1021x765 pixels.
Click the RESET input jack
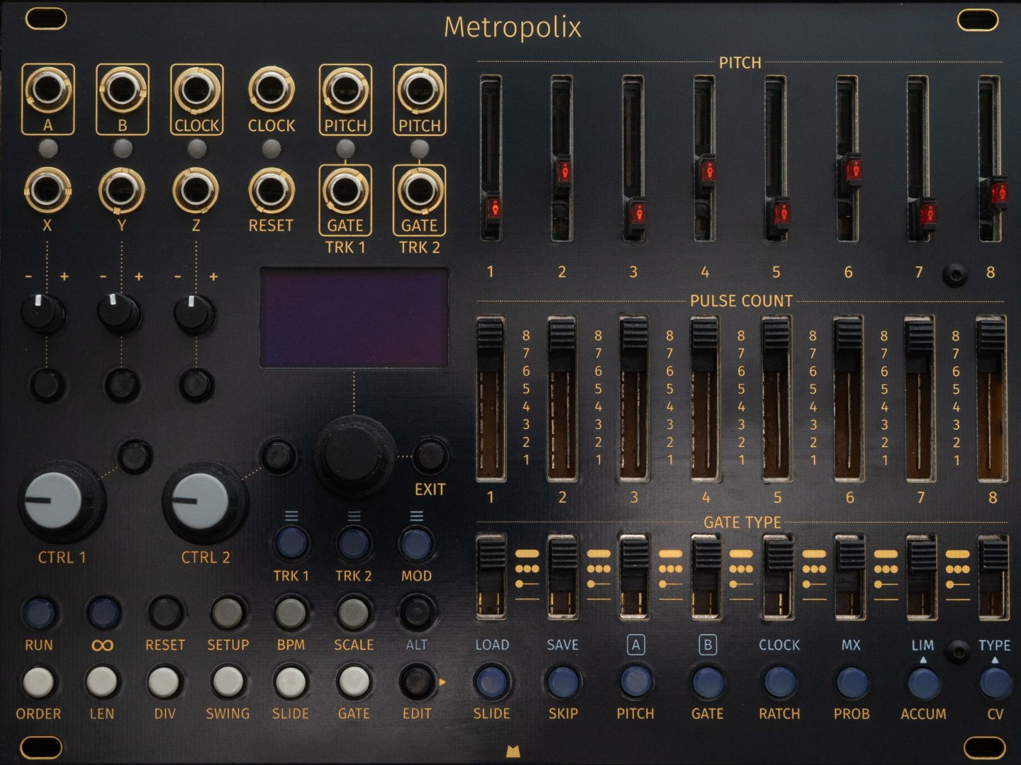[x=271, y=190]
